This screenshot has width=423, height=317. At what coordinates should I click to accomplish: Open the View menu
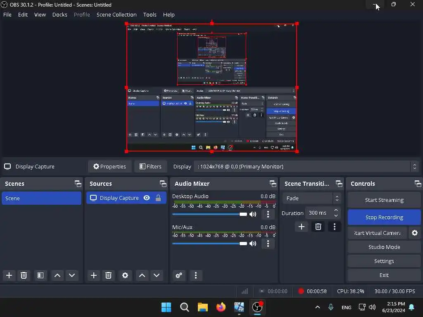(40, 14)
